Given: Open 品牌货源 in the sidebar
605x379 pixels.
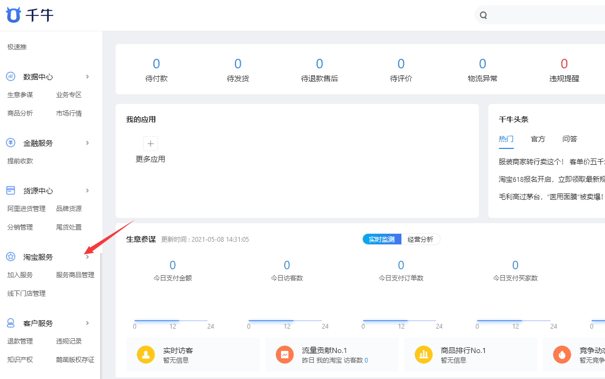Looking at the screenshot, I should [69, 209].
